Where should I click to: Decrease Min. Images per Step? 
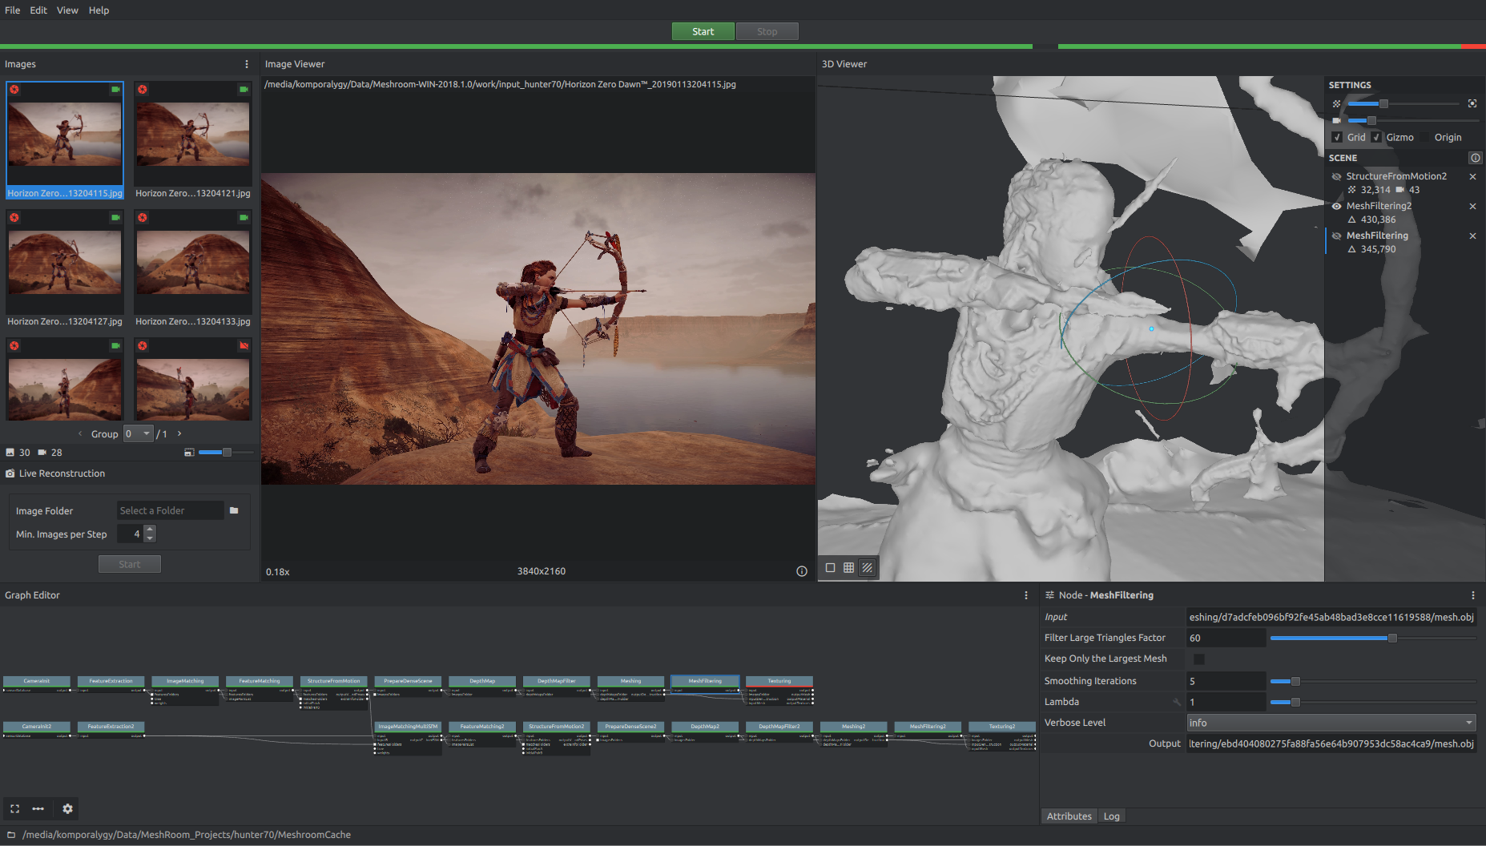tap(150, 538)
